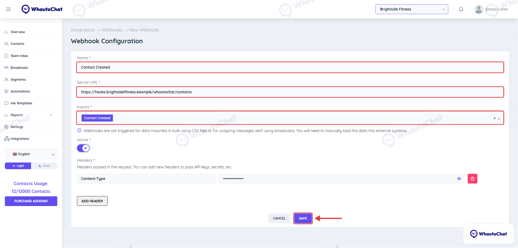Open WA Templates
Screen dimensions: 518x248
tap(21, 103)
